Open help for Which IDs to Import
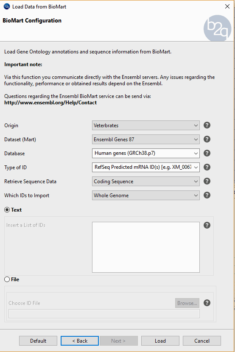235x352 pixels. [x=207, y=195]
